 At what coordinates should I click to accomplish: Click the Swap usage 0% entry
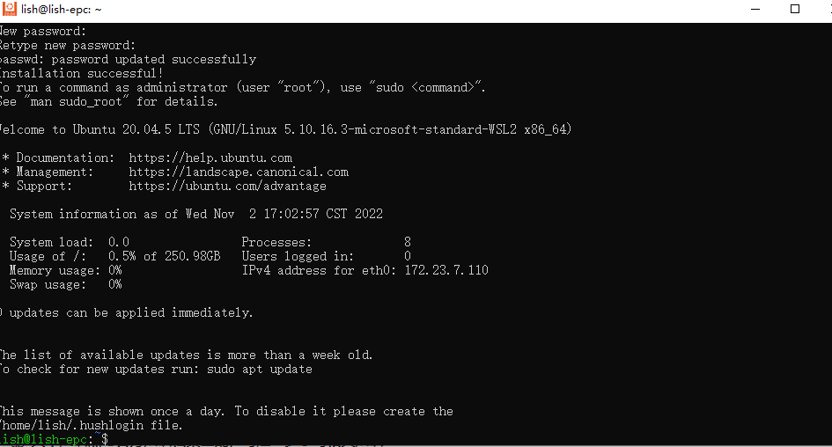[x=65, y=285]
